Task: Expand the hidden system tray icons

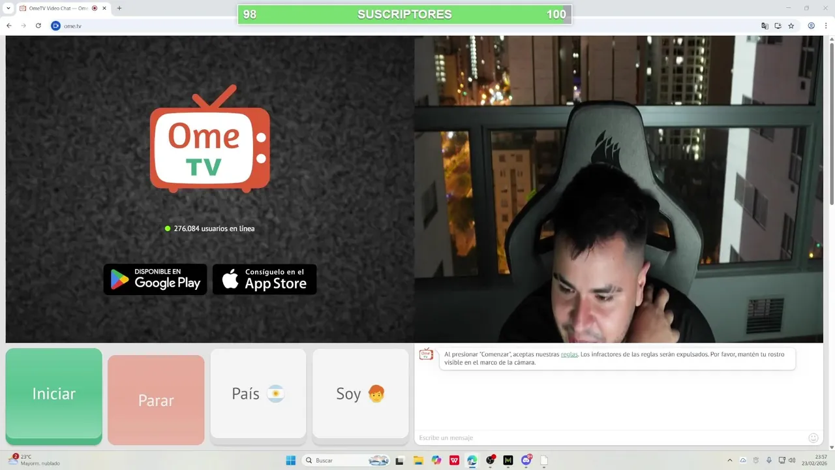Action: point(730,460)
